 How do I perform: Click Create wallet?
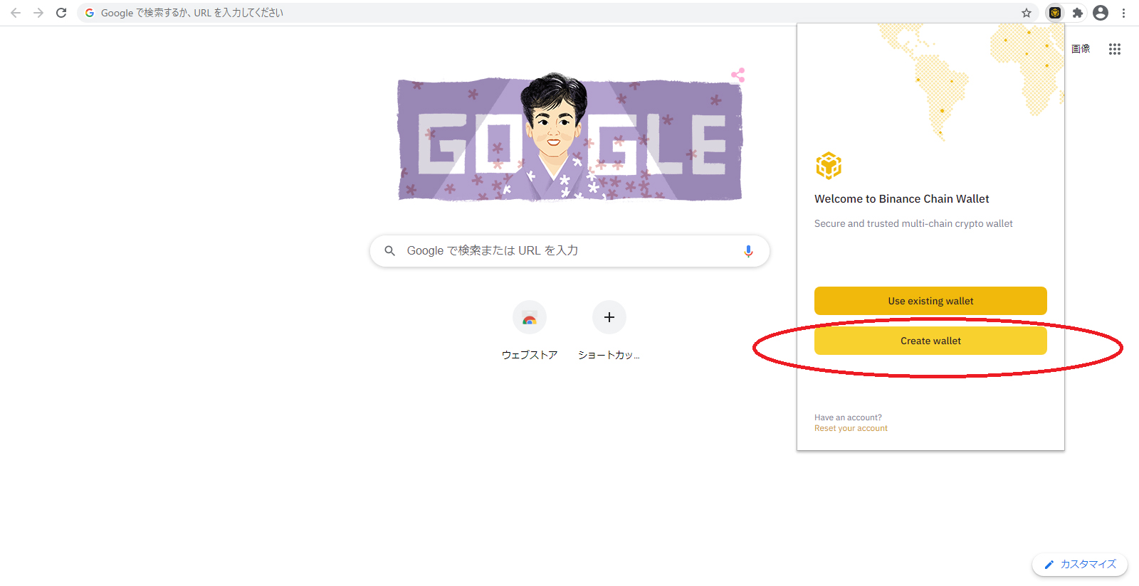coord(930,341)
